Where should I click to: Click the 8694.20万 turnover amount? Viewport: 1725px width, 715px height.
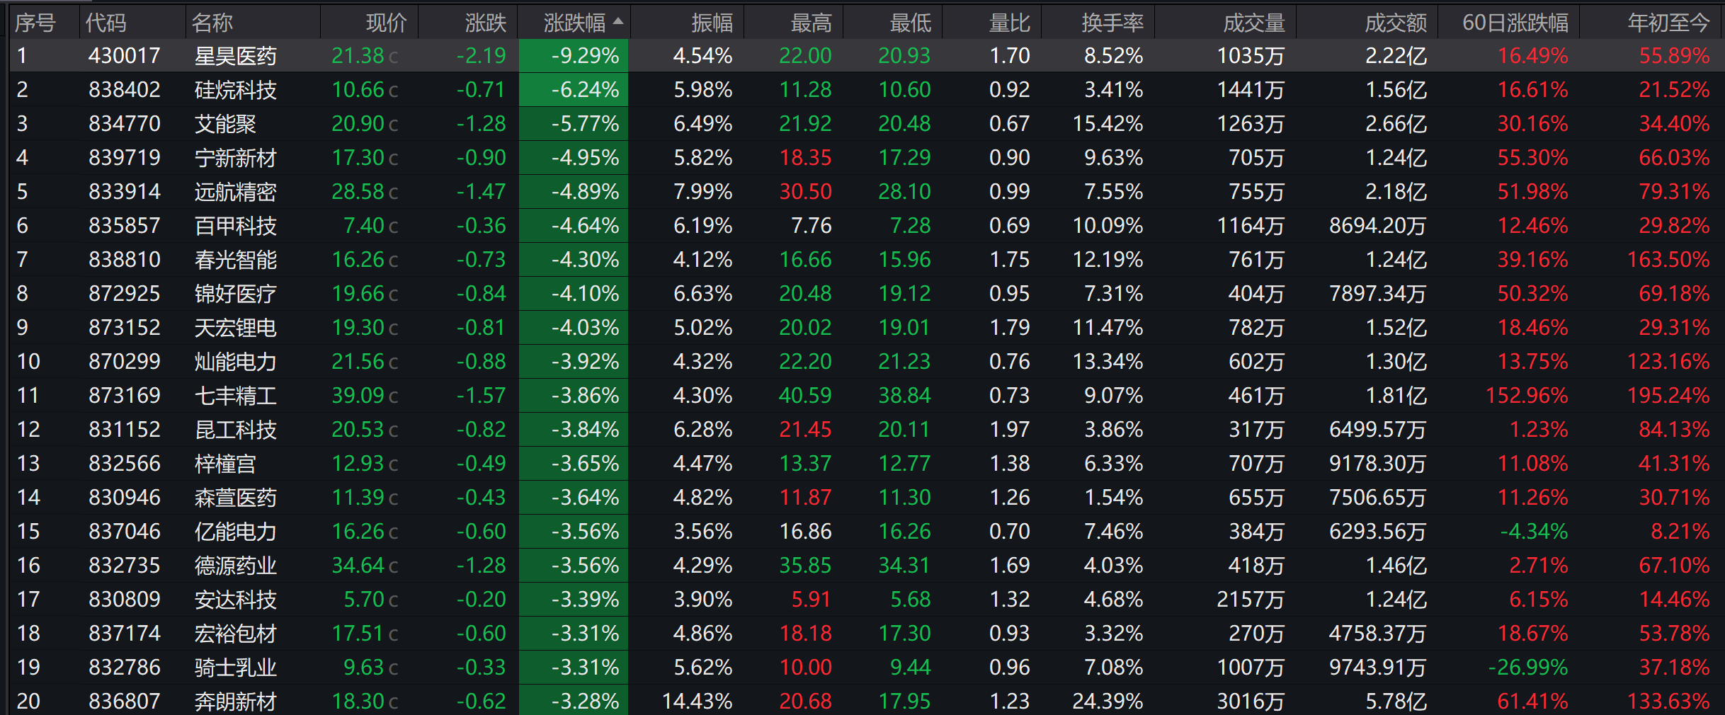tap(1378, 226)
